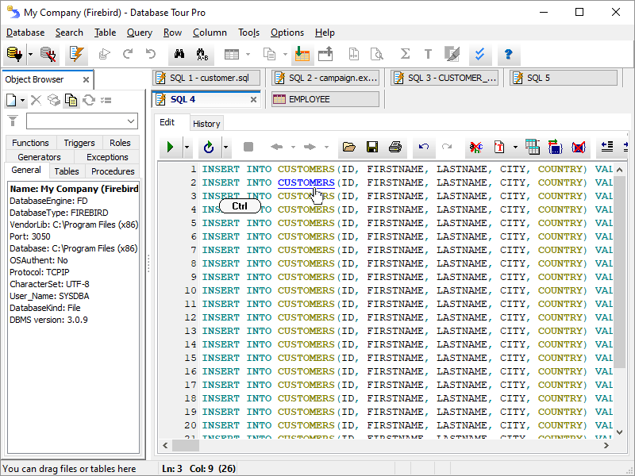Switch to the History tab

pos(206,123)
